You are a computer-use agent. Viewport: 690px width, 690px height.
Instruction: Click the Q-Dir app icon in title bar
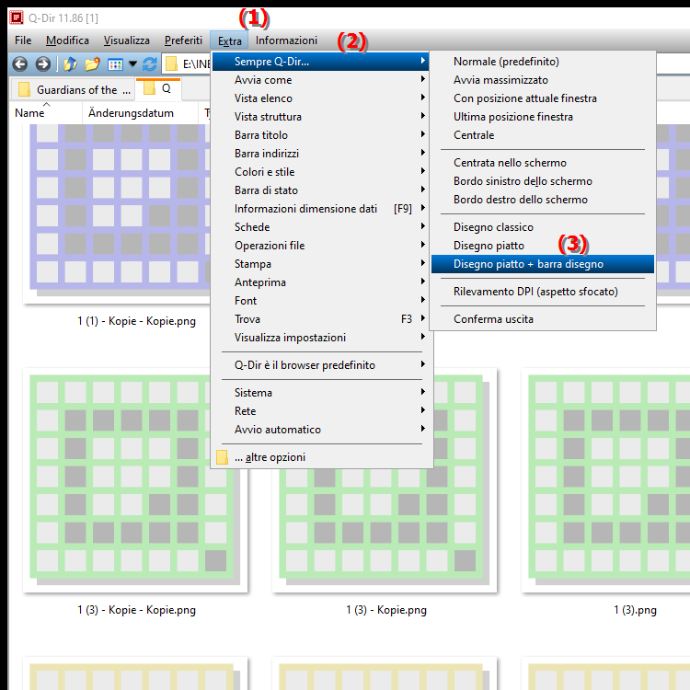(x=15, y=16)
